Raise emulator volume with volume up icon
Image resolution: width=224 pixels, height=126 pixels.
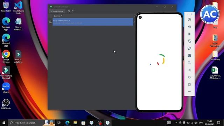point(189,27)
